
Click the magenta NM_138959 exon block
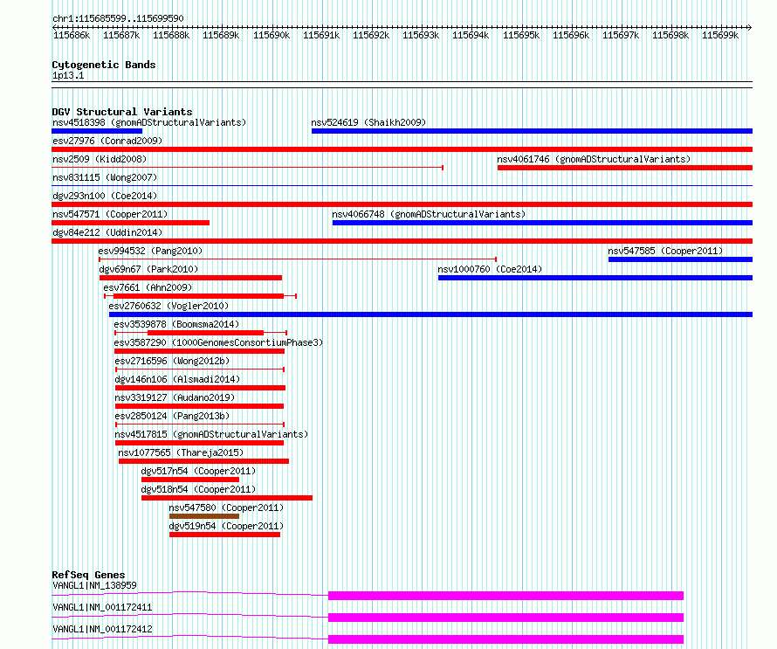tap(505, 596)
